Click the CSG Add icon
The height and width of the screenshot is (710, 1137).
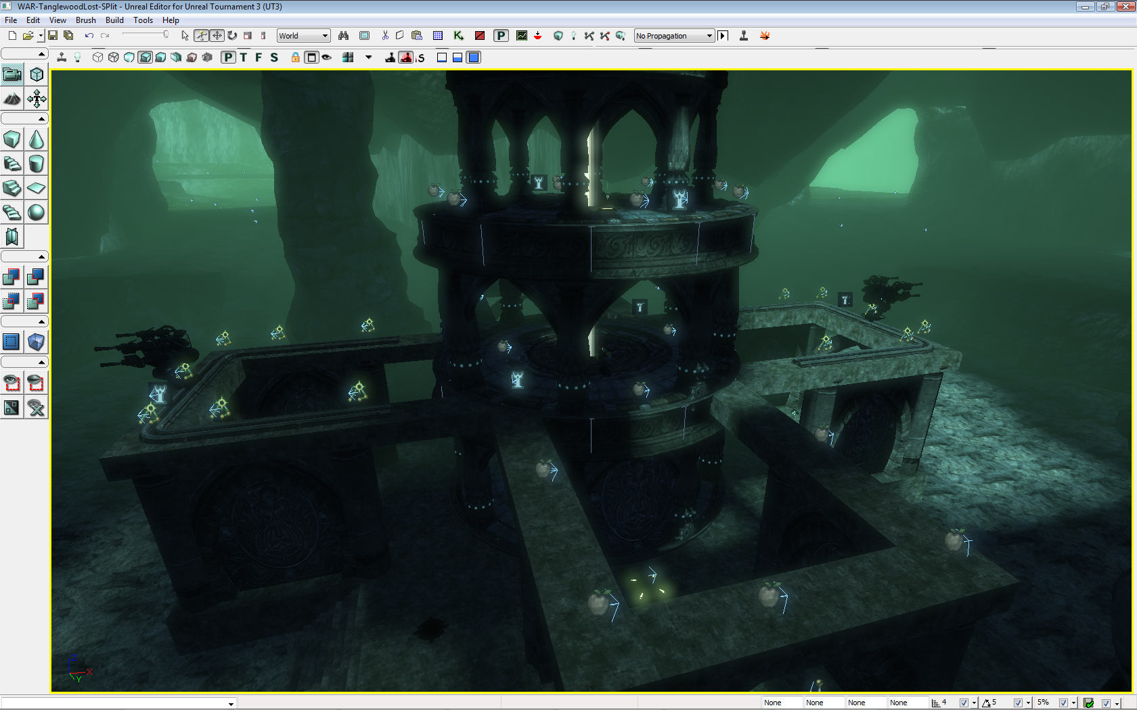click(x=12, y=277)
